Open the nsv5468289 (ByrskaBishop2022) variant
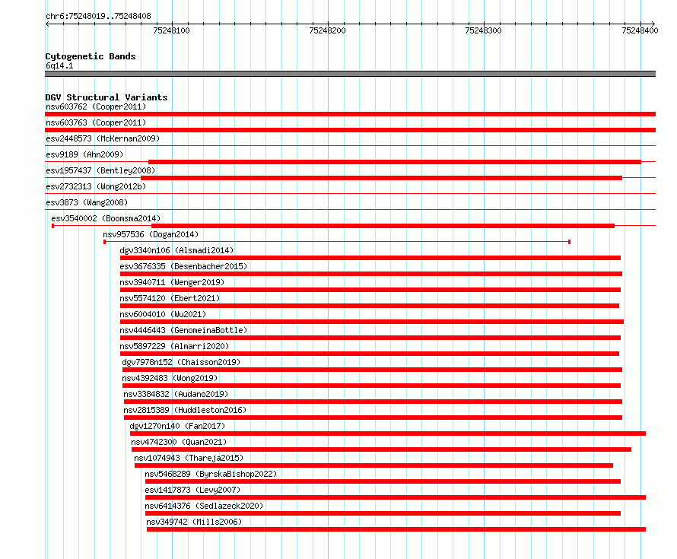 [x=211, y=474]
